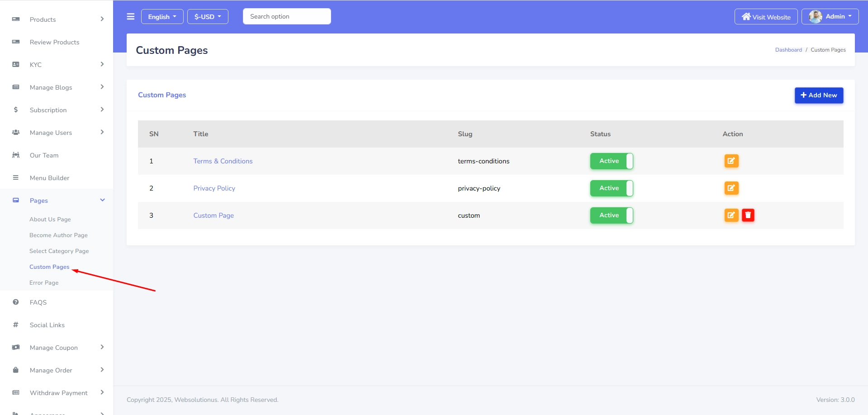Click the terms-conditions slug cell
The width and height of the screenshot is (868, 415).
484,161
